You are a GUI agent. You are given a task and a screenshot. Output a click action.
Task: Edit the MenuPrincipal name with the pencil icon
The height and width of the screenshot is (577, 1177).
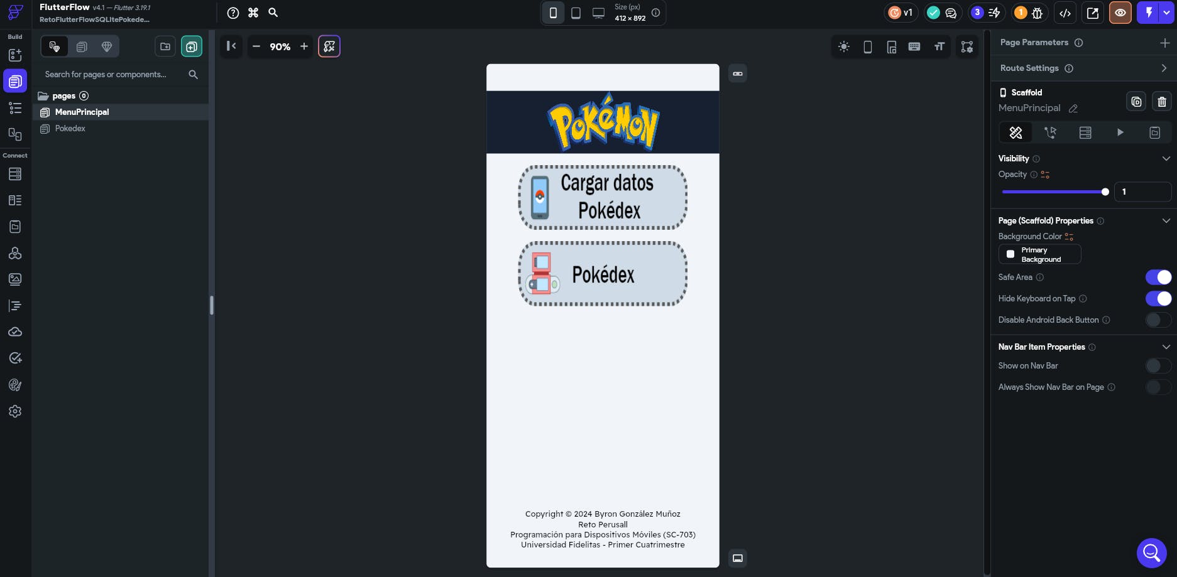[x=1073, y=109]
